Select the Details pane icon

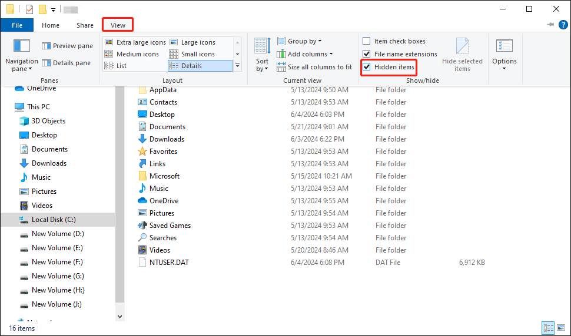(47, 63)
